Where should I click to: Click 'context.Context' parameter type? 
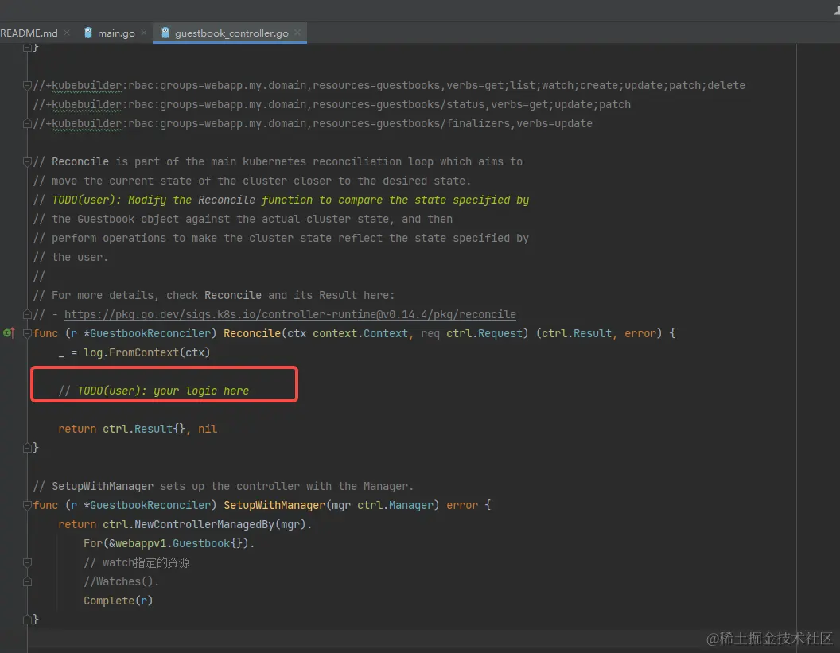[x=360, y=334]
